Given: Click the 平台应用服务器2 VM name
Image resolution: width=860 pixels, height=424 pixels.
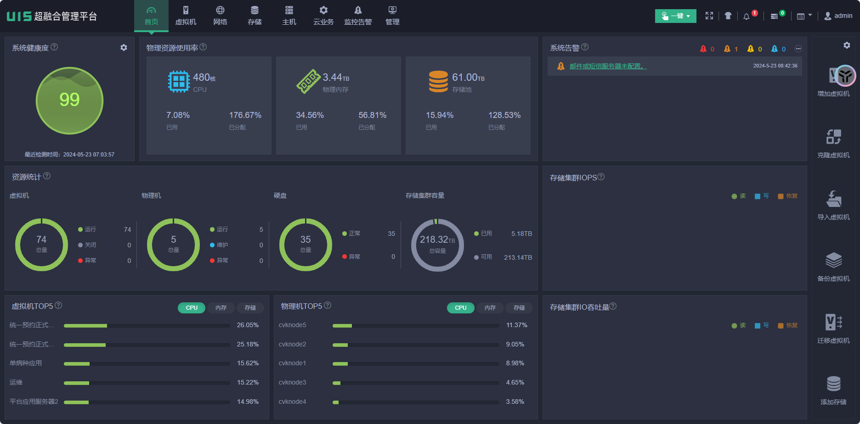Looking at the screenshot, I should [x=34, y=402].
